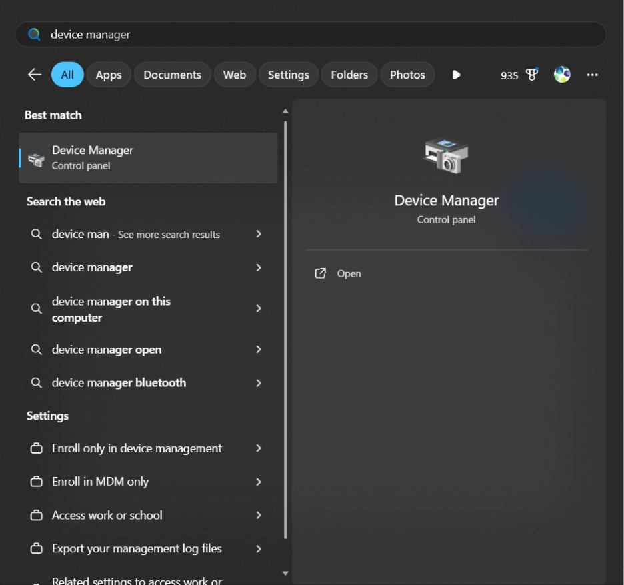
Task: Switch to the Folders filter tab
Action: click(349, 75)
